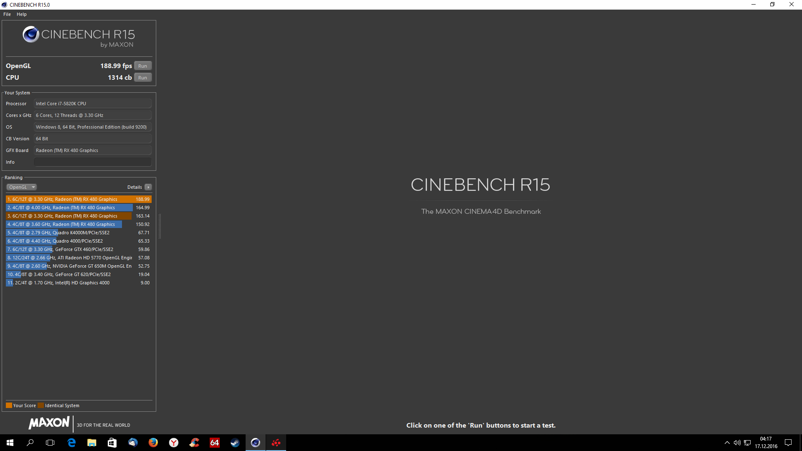Show hidden system tray icons
The height and width of the screenshot is (451, 802).
click(727, 443)
